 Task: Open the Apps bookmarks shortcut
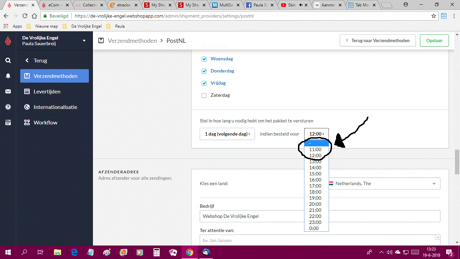(x=13, y=26)
